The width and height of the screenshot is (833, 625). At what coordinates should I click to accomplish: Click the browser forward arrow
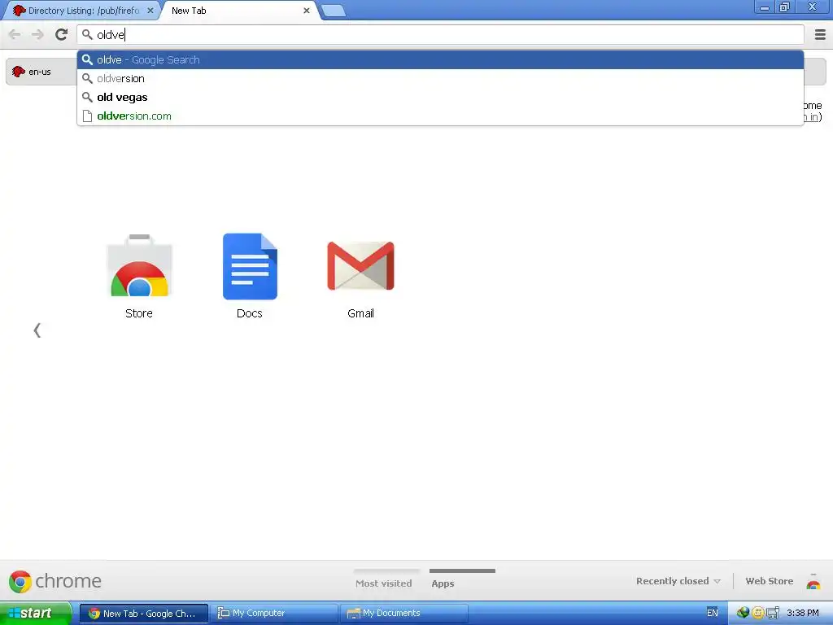pos(37,35)
